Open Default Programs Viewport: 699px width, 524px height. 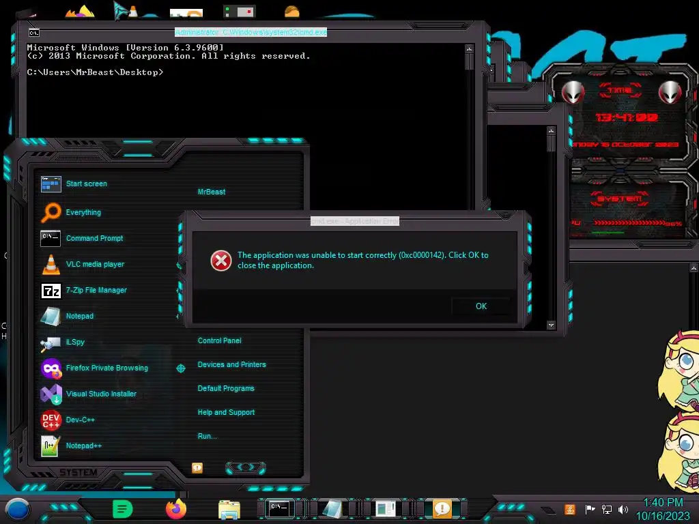point(225,388)
